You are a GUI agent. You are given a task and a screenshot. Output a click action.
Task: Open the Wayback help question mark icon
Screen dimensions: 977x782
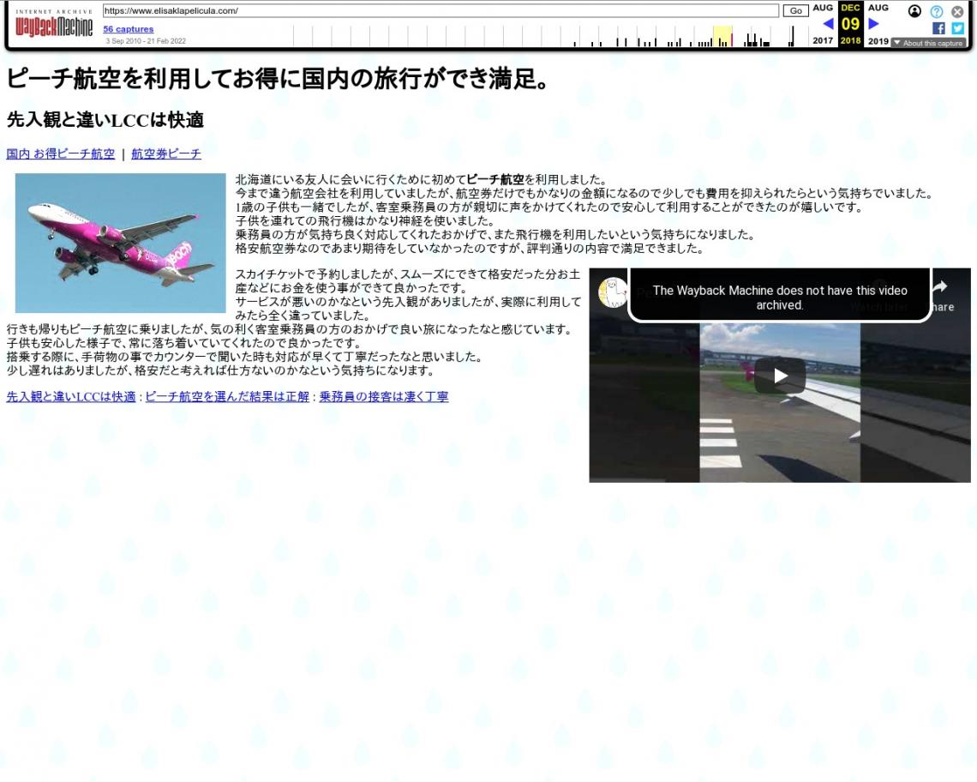pyautogui.click(x=937, y=11)
